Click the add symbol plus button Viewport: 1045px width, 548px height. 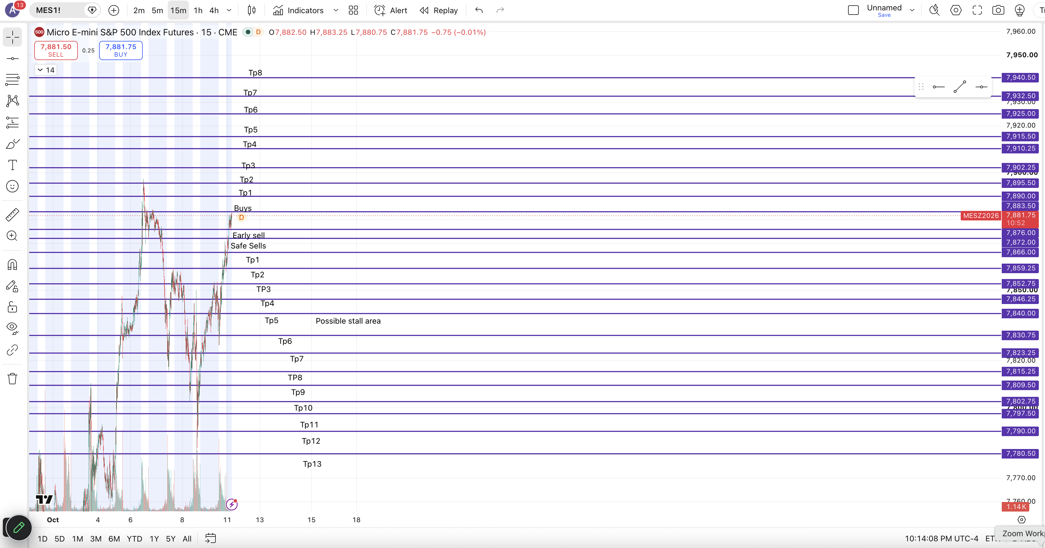[x=114, y=10]
